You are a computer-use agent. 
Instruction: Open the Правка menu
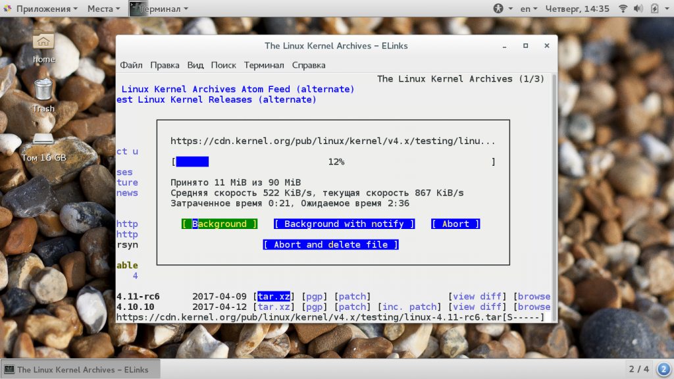pyautogui.click(x=165, y=65)
